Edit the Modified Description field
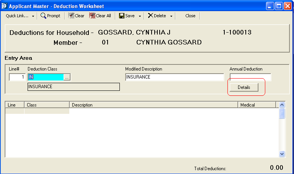Image resolution: width=294 pixels, height=174 pixels. (175, 77)
